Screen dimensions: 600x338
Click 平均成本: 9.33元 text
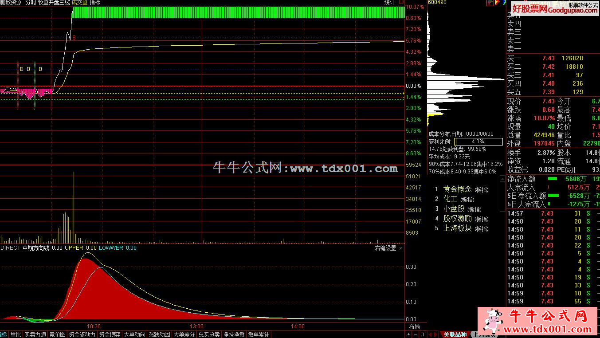[449, 157]
